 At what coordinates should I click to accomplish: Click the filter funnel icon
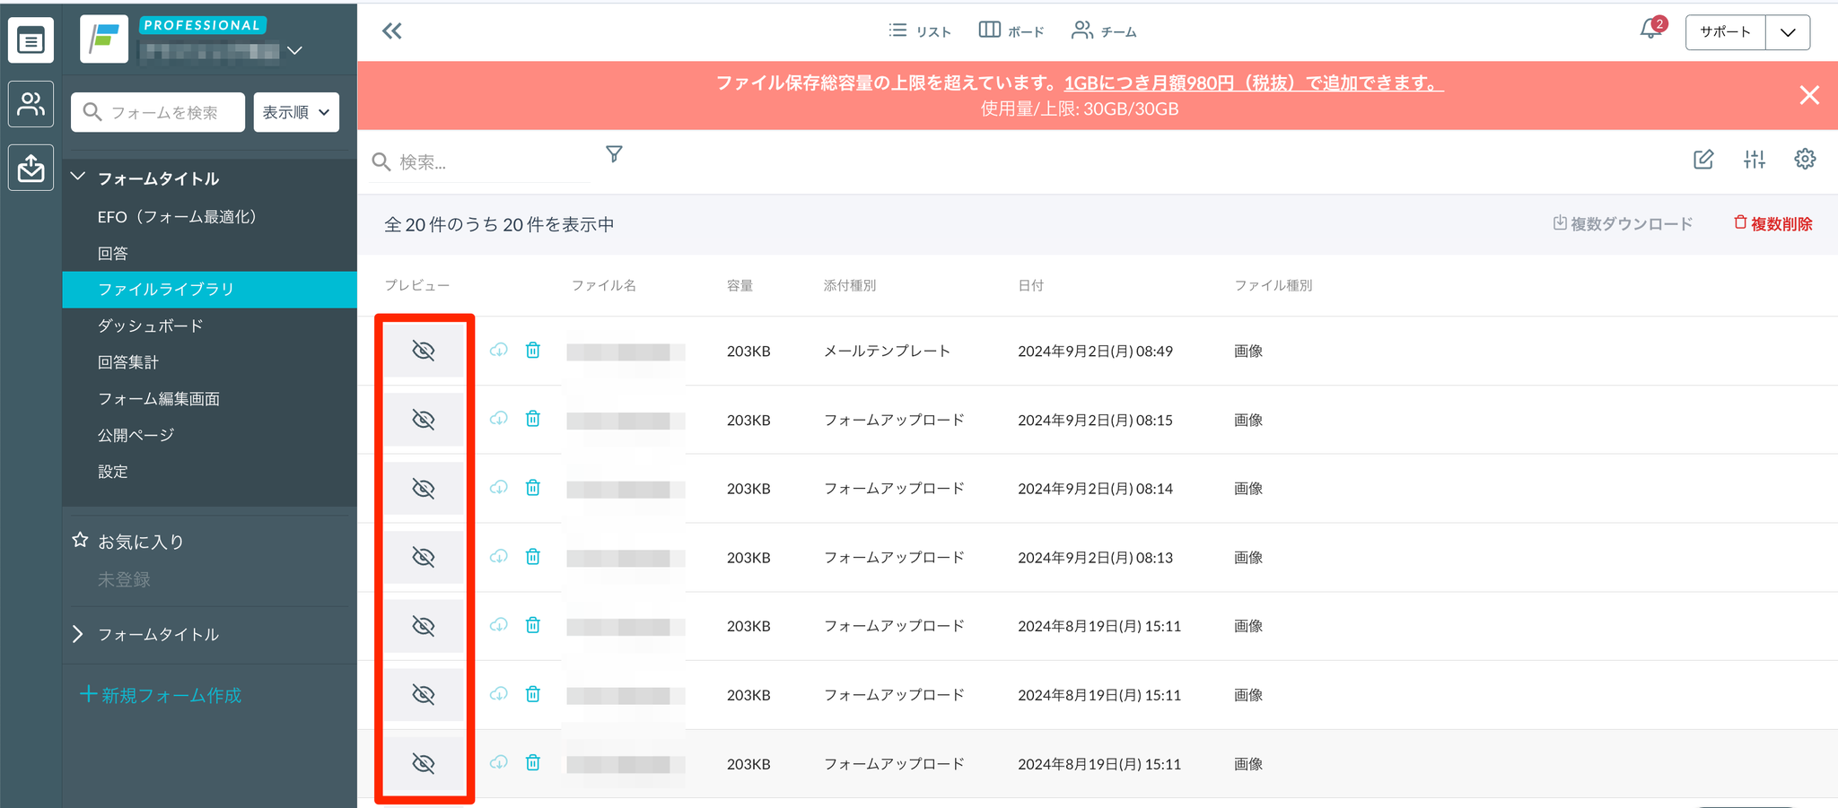coord(614,154)
